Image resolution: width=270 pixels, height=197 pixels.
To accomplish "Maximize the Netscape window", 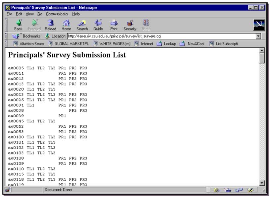I will click(x=256, y=8).
